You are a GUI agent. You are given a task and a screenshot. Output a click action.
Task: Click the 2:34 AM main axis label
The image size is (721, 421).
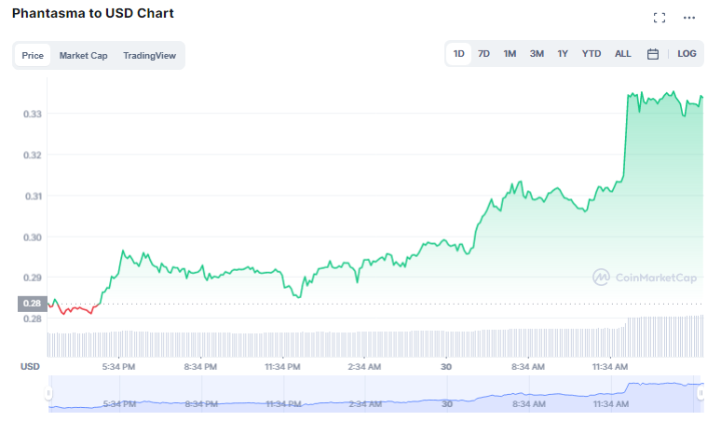[x=364, y=367]
